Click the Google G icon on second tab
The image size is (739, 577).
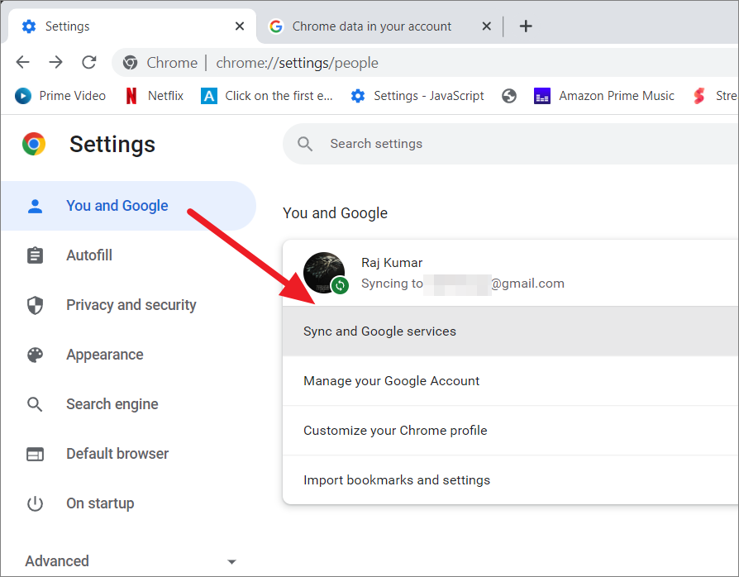click(x=276, y=26)
